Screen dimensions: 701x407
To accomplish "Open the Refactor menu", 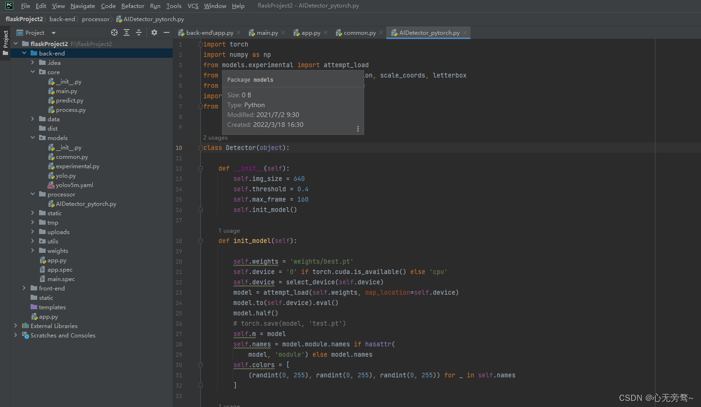I will pos(133,6).
